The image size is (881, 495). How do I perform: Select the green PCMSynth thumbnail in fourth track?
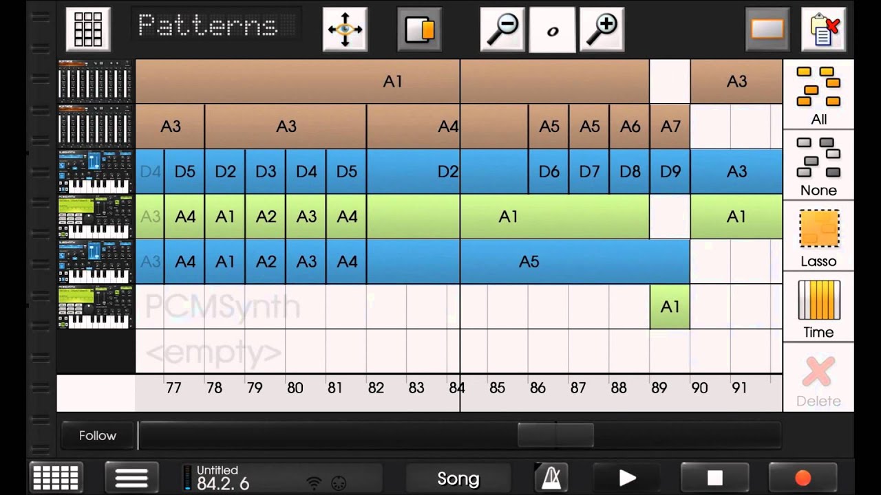point(96,217)
